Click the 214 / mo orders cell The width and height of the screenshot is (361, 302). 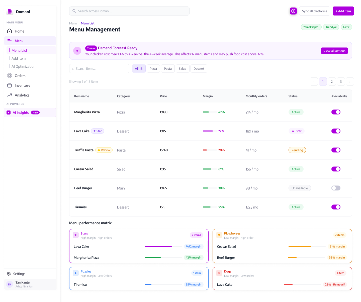pos(252,112)
